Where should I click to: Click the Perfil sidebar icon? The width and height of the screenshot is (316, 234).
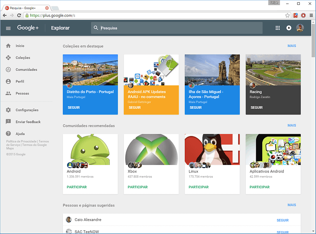(8, 81)
